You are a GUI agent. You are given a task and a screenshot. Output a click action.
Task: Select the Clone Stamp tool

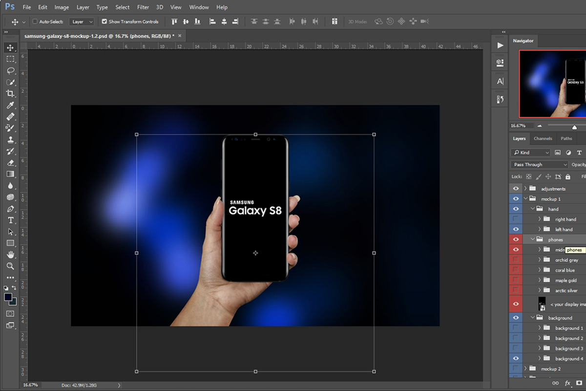10,140
